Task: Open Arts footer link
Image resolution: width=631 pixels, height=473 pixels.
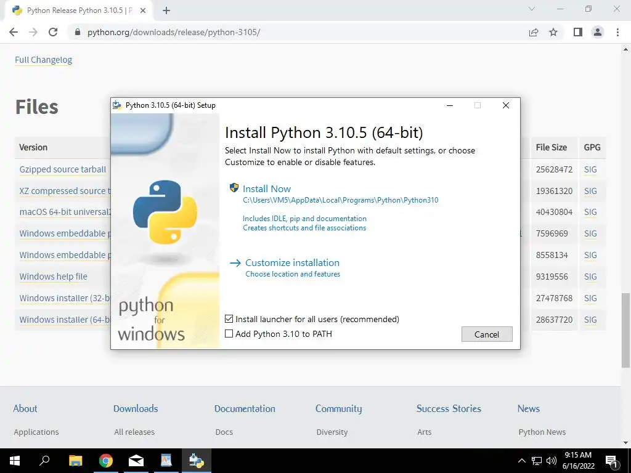Action: (424, 432)
